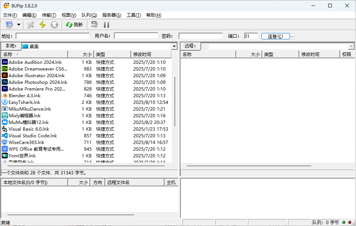Select Visual Basic 6.0.lnk icon
The image size is (356, 226).
tap(5, 129)
